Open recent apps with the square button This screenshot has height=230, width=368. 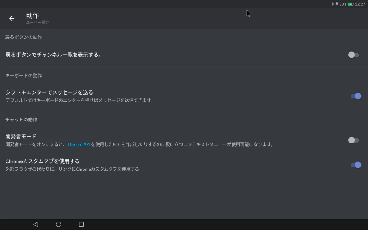pos(81,225)
